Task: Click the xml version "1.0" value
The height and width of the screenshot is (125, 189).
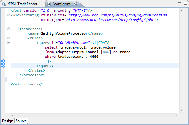Action: coord(46,10)
